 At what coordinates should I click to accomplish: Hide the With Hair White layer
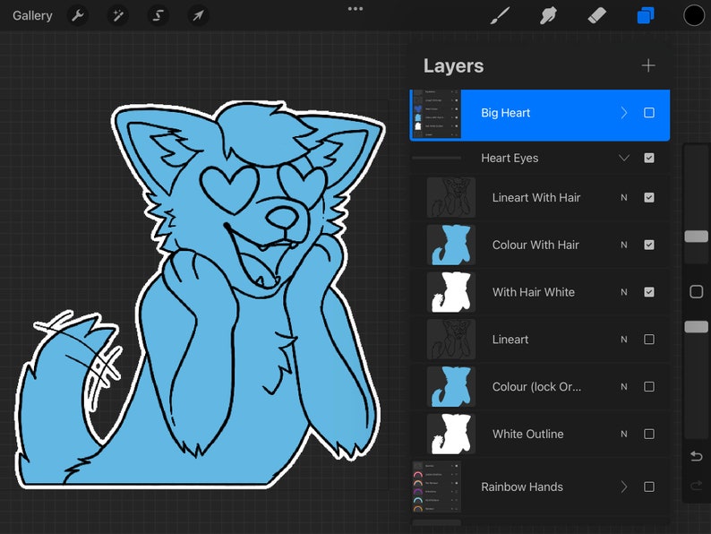pyautogui.click(x=649, y=292)
